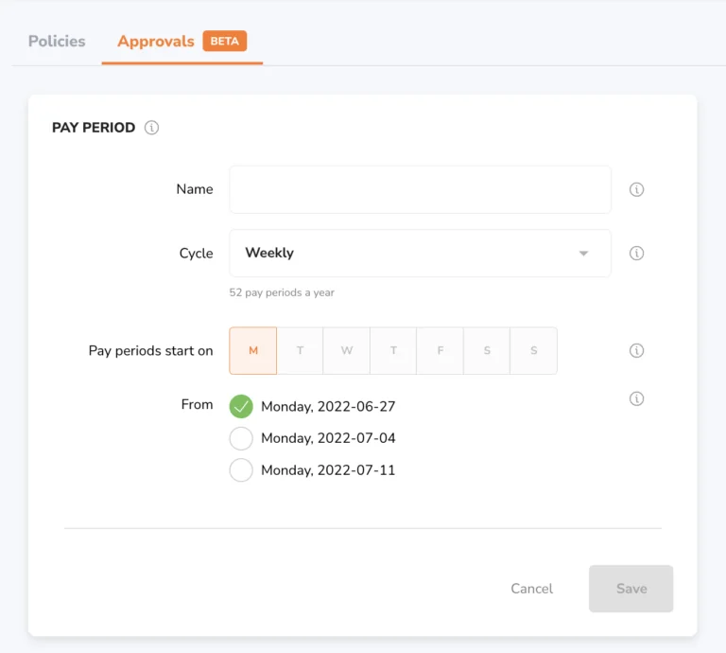
Task: Click the 'Name' field label
Action: [195, 189]
